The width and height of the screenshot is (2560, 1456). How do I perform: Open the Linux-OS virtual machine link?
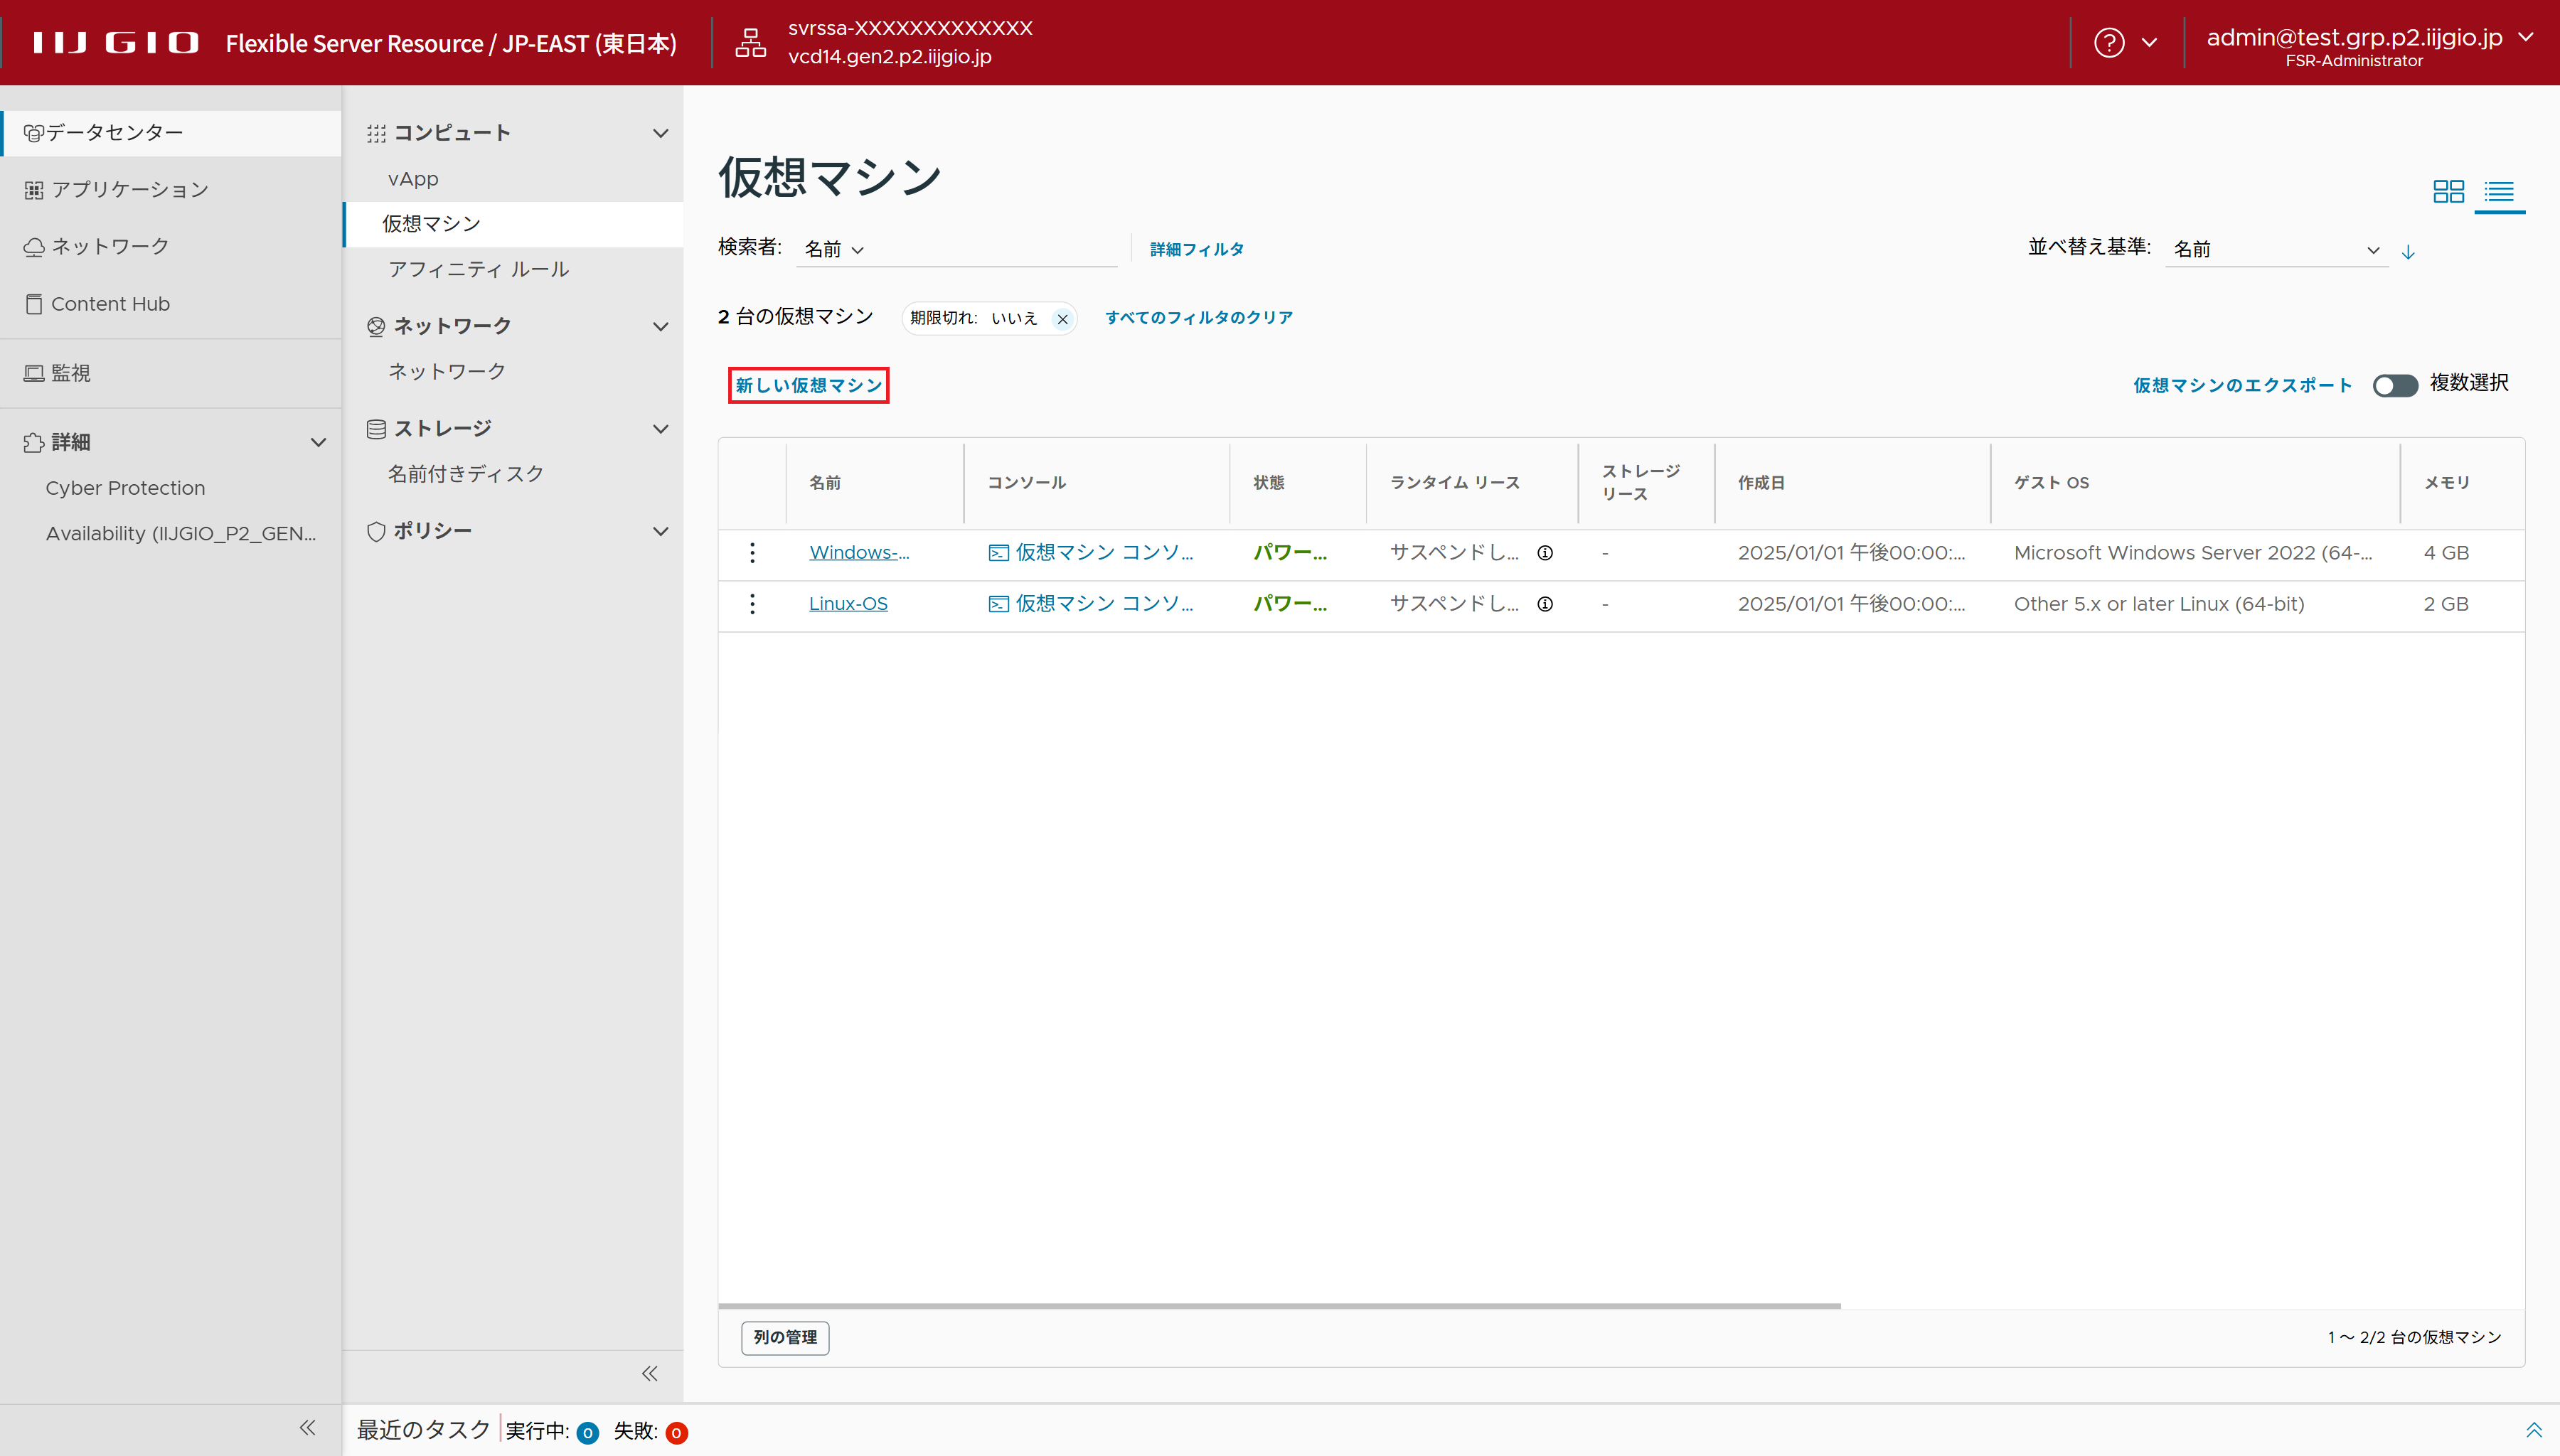pyautogui.click(x=848, y=604)
